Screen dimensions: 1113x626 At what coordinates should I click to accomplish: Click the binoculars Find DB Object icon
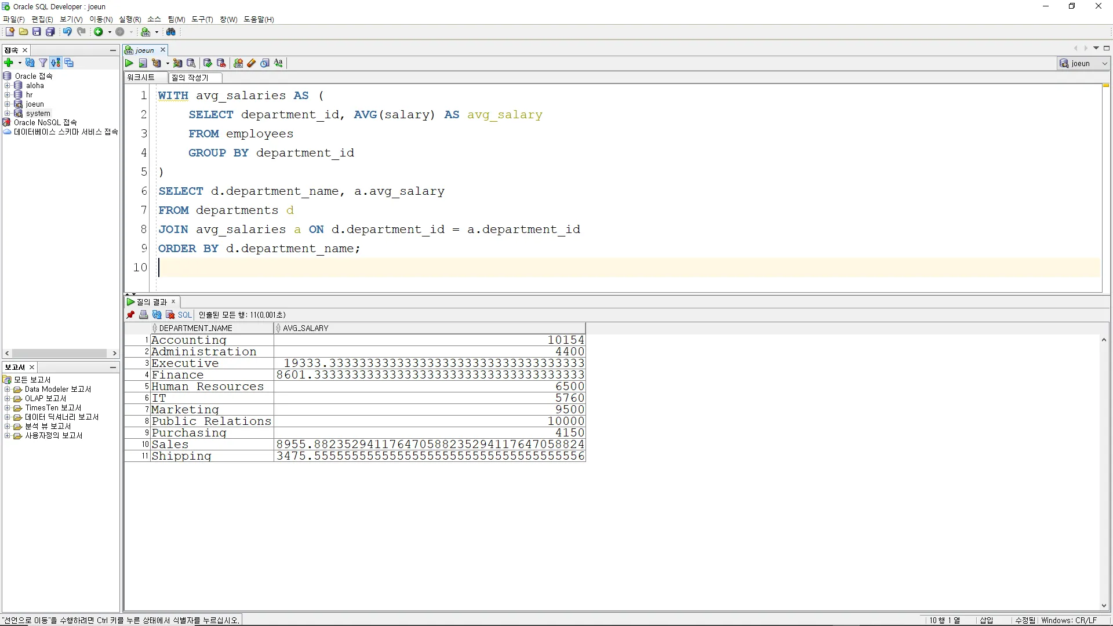(x=171, y=32)
